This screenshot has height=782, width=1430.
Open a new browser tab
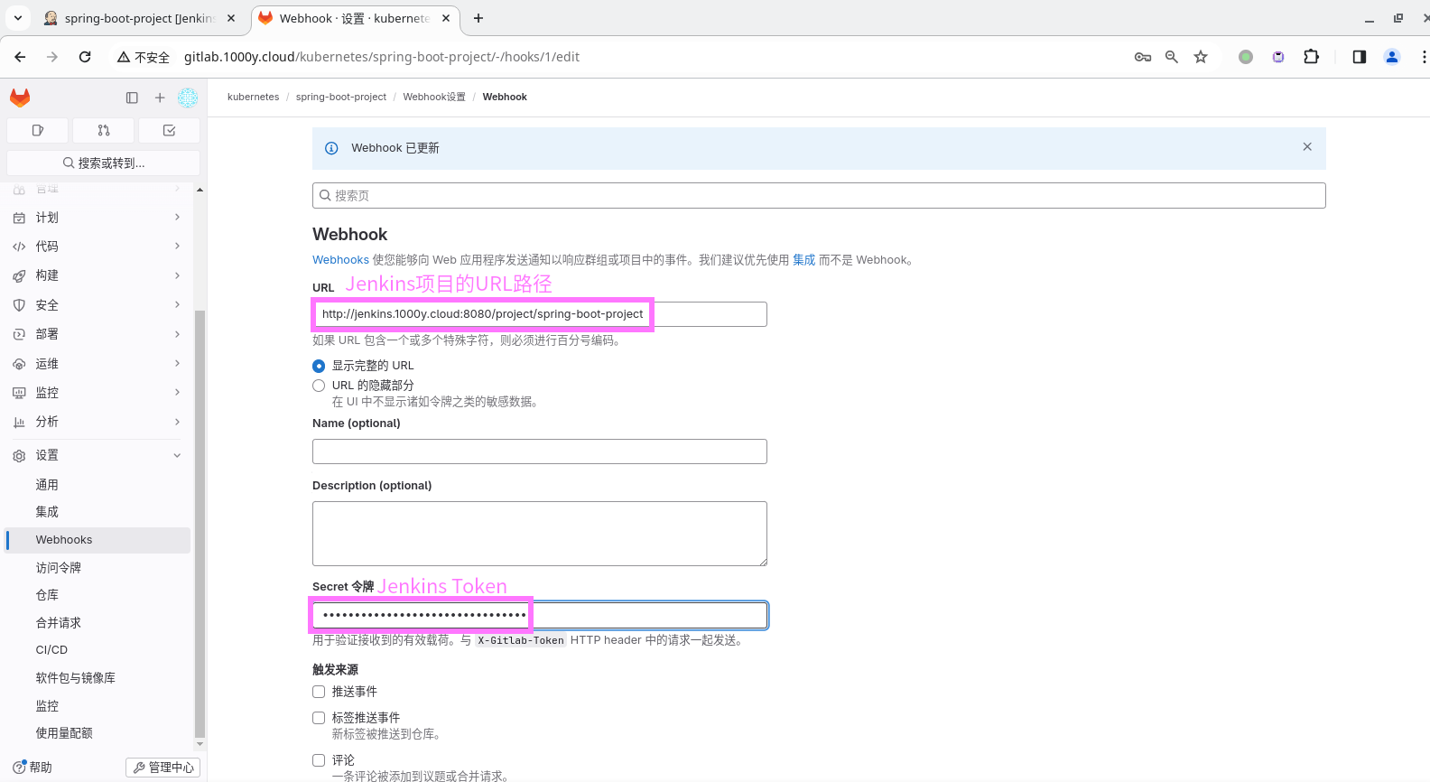[x=478, y=18]
